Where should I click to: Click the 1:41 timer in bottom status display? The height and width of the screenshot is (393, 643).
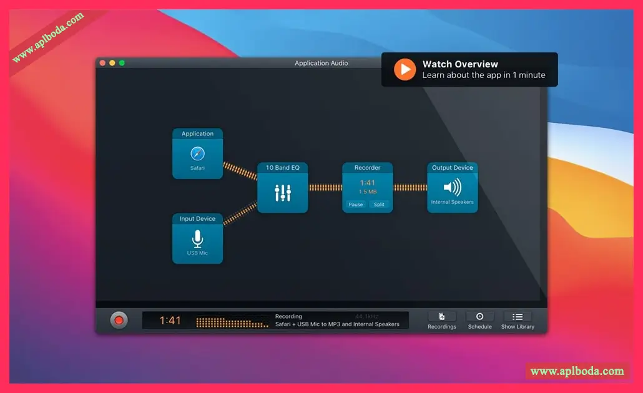pyautogui.click(x=170, y=320)
